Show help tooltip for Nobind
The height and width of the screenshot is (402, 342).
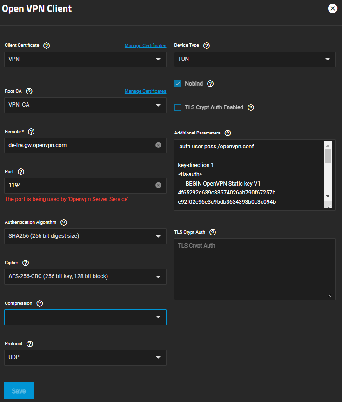(x=210, y=84)
